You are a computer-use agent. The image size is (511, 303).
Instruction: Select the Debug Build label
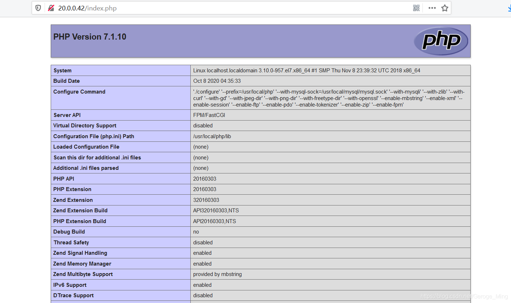pyautogui.click(x=69, y=232)
